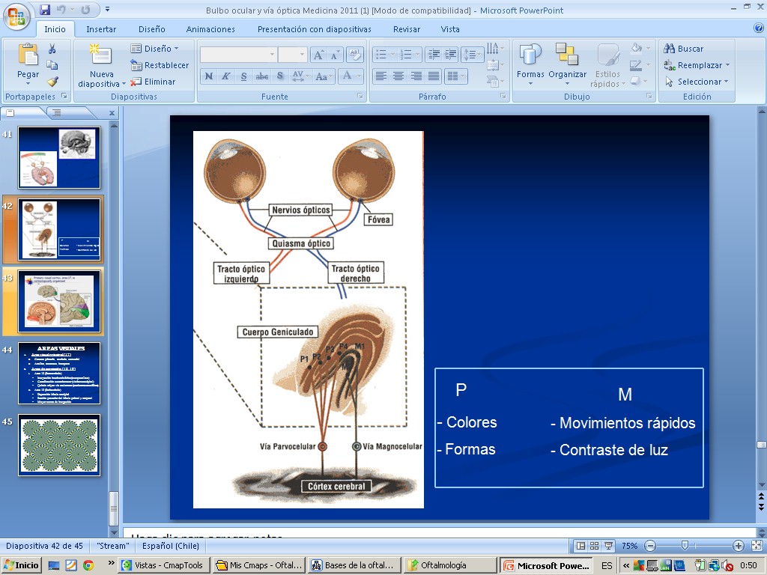Click the Copiar formato paintbrush icon
767x575 pixels.
click(x=52, y=82)
